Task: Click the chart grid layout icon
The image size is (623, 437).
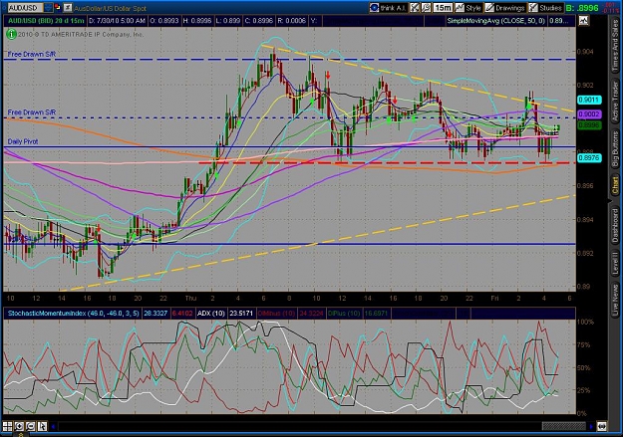Action: click(x=8, y=426)
